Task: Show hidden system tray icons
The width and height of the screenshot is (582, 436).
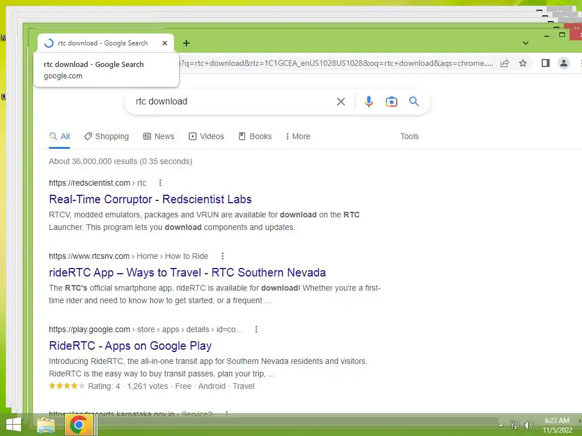Action: [x=501, y=425]
